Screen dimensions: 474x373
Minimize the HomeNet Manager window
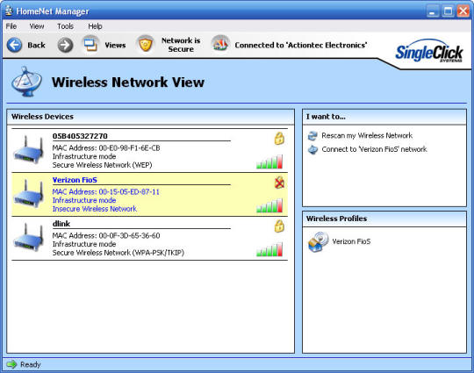[433, 11]
